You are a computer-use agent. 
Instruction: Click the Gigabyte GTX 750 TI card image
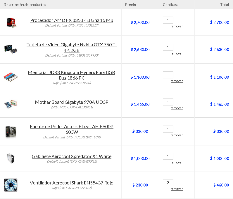pyautogui.click(x=11, y=49)
